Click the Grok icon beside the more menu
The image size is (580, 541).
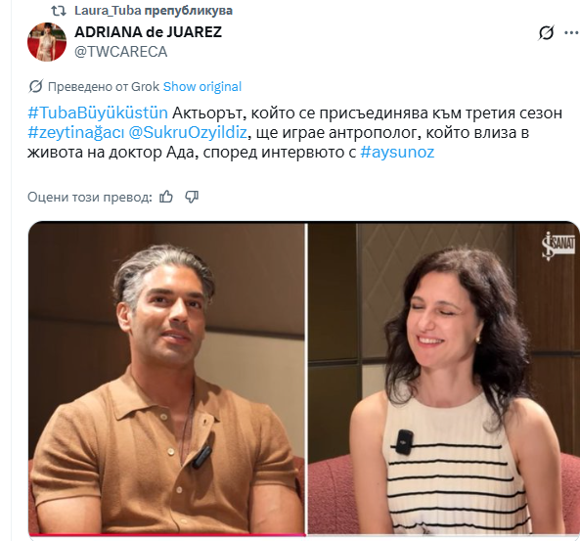(x=546, y=32)
